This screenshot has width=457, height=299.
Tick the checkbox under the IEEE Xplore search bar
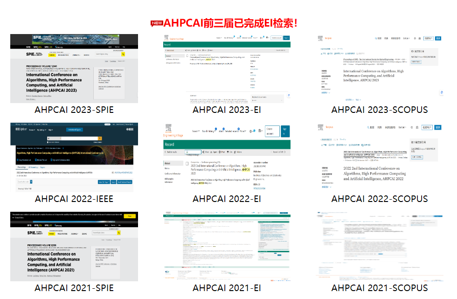pos(48,142)
